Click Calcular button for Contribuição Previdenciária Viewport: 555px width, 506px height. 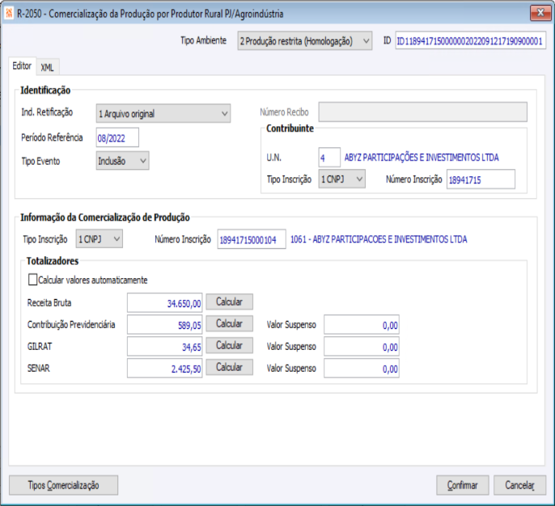[230, 324]
